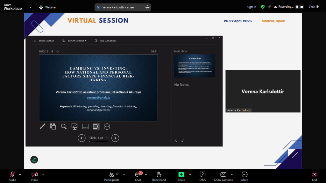Click the Sign in button
Screen dimensions: 326x183
[251, 7]
